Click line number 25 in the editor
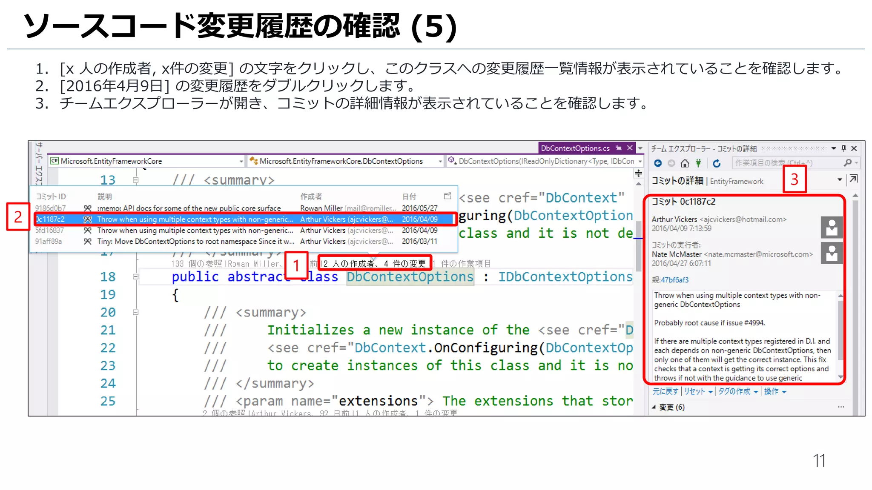 click(108, 401)
